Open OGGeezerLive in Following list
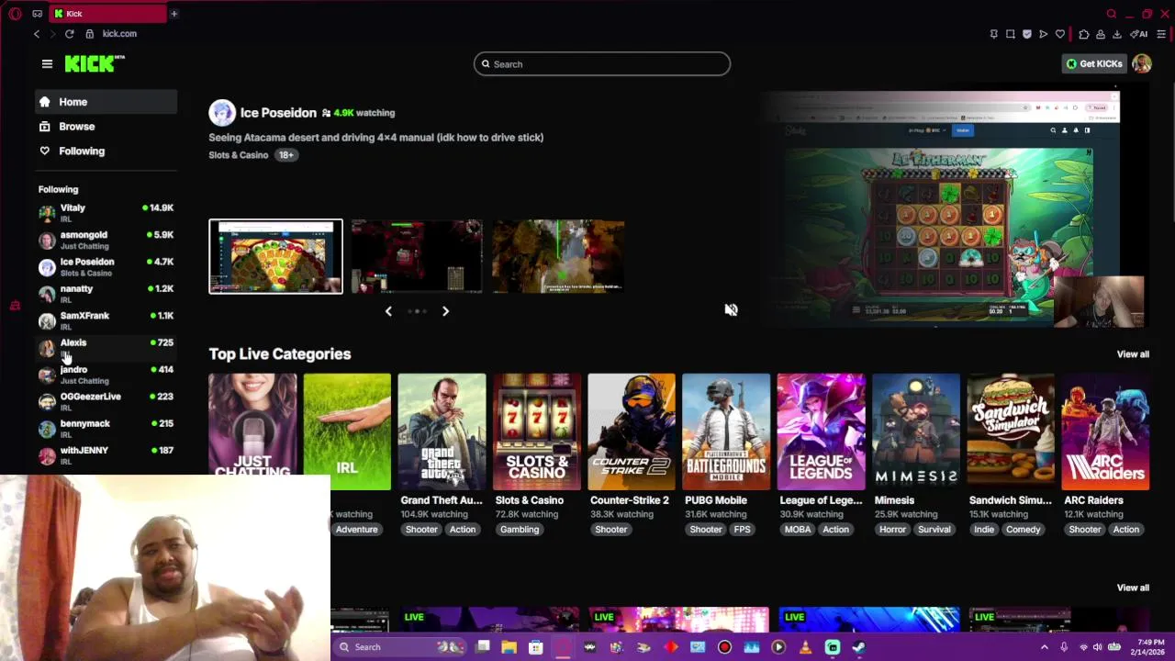 pos(106,401)
